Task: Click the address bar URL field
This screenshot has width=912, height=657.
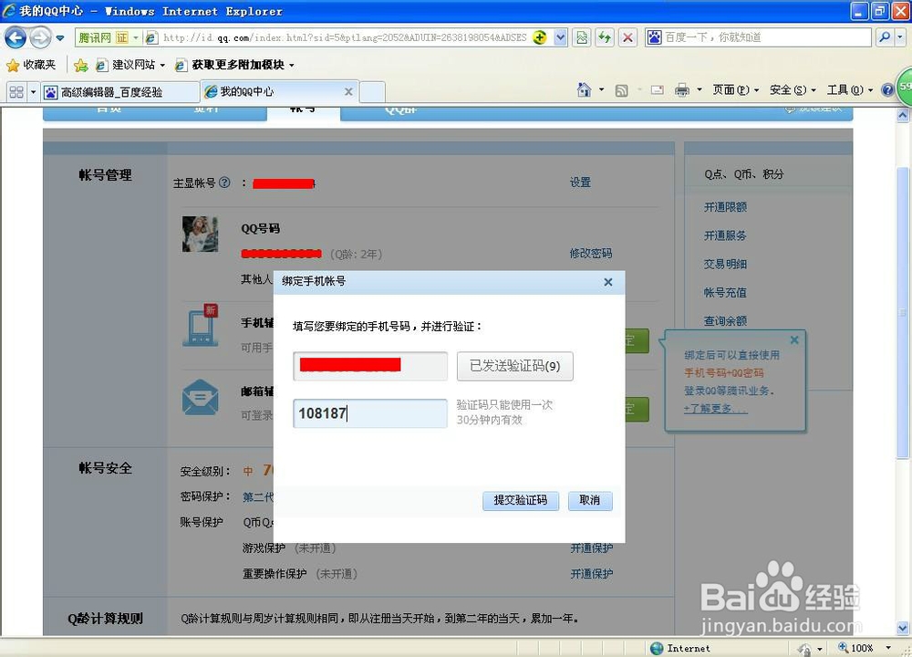Action: tap(345, 37)
